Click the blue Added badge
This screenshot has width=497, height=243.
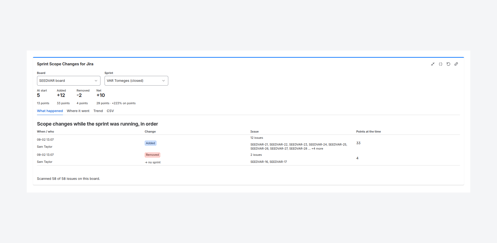pos(150,143)
